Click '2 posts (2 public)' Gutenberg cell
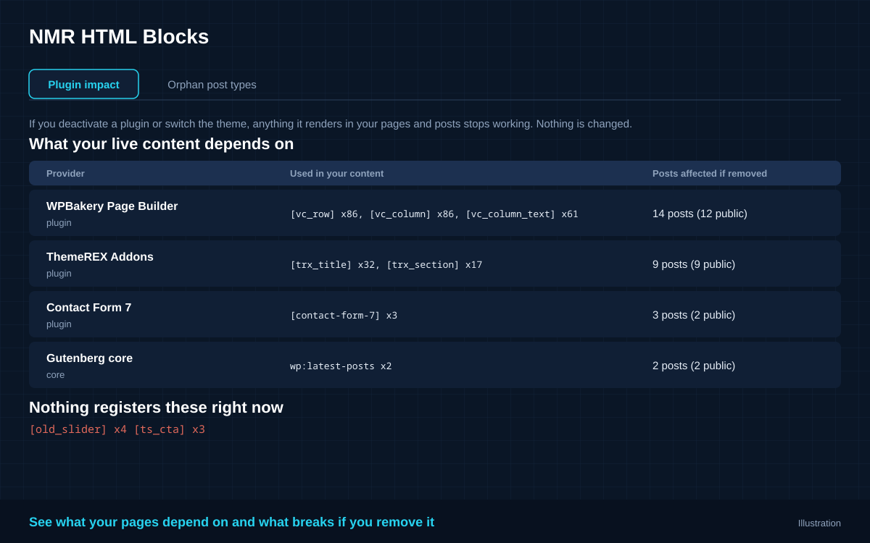870x543 pixels. pos(694,366)
